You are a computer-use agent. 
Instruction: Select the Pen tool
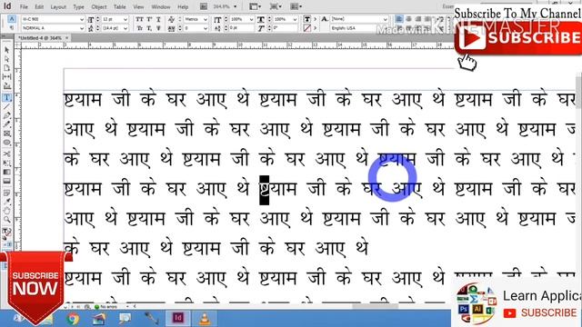point(6,115)
